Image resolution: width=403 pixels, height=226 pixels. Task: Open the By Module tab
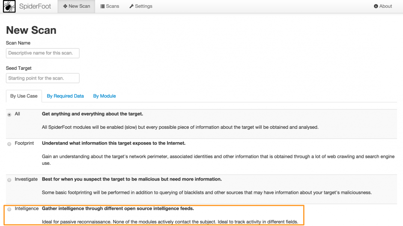104,96
